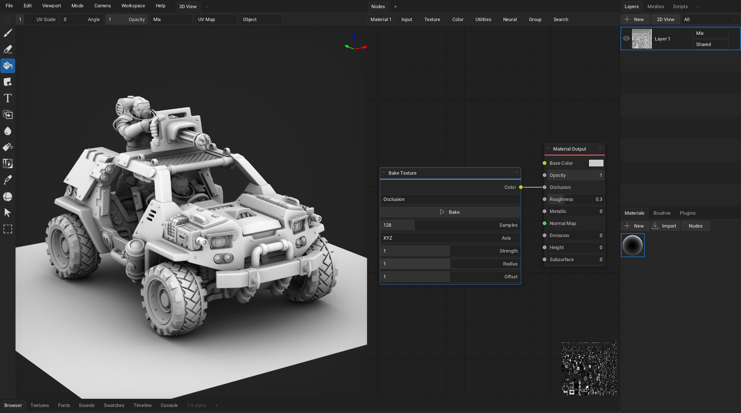The image size is (741, 413).
Task: Open the Viewport menu
Action: (x=51, y=6)
